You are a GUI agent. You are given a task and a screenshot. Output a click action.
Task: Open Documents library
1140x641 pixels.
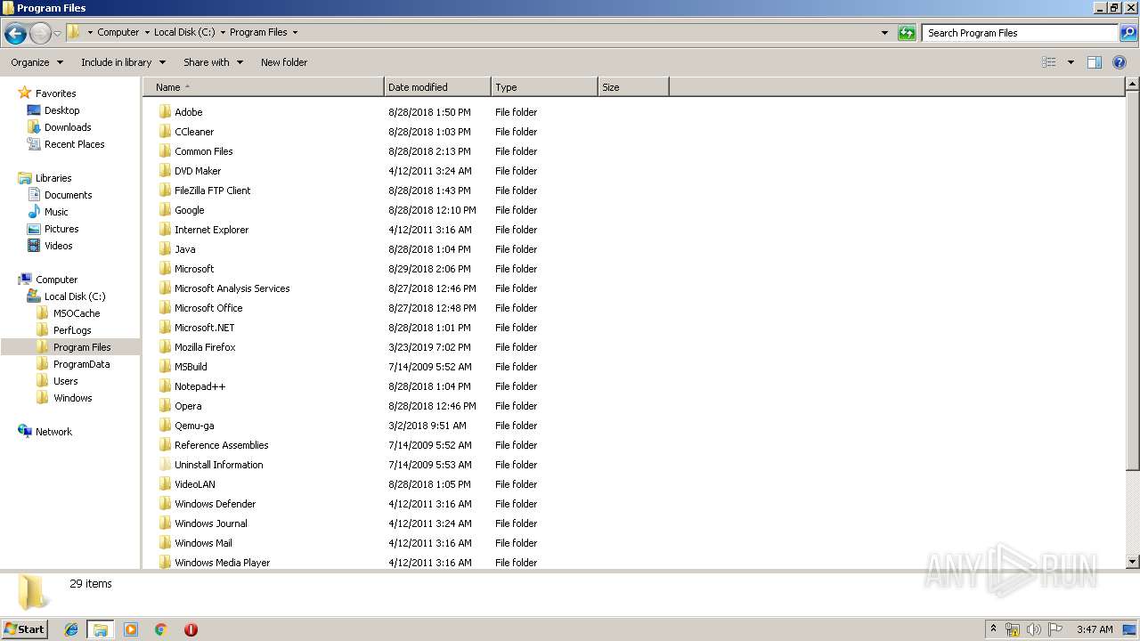[68, 195]
